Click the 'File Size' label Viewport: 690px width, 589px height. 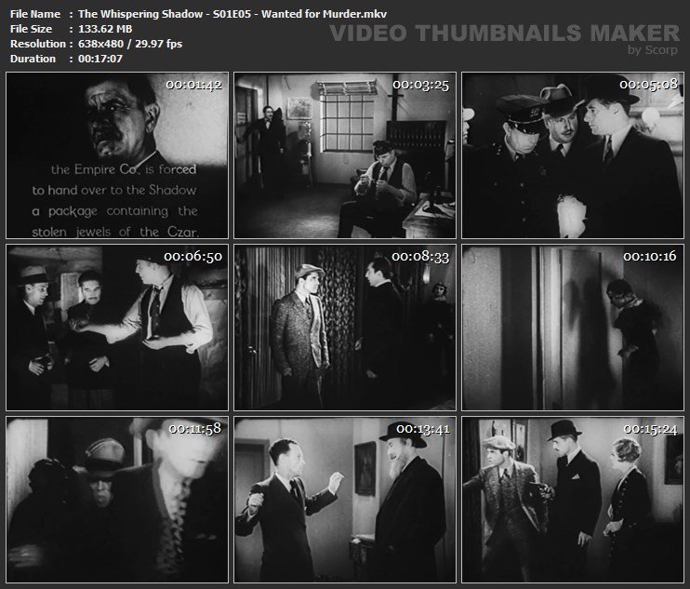(x=31, y=29)
